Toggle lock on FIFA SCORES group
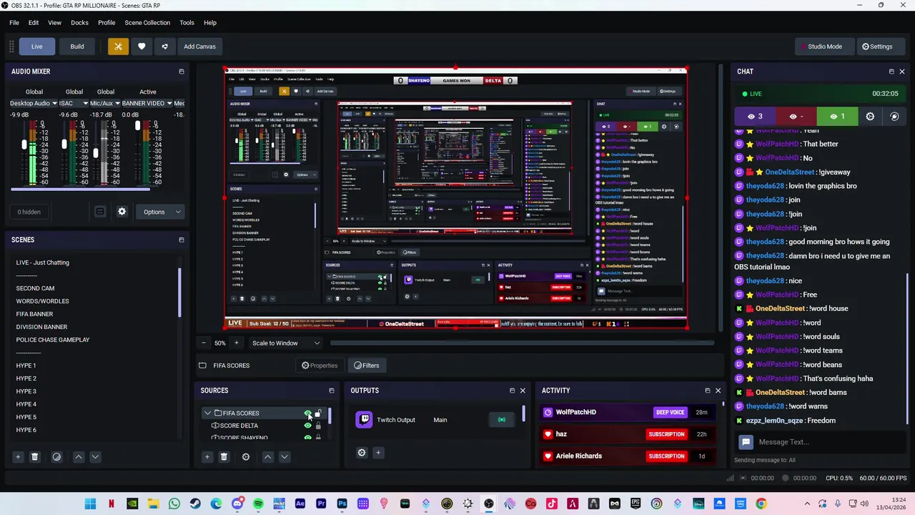 (318, 413)
